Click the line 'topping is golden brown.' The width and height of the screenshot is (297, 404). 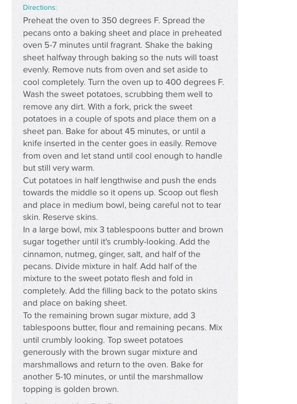pyautogui.click(x=71, y=389)
